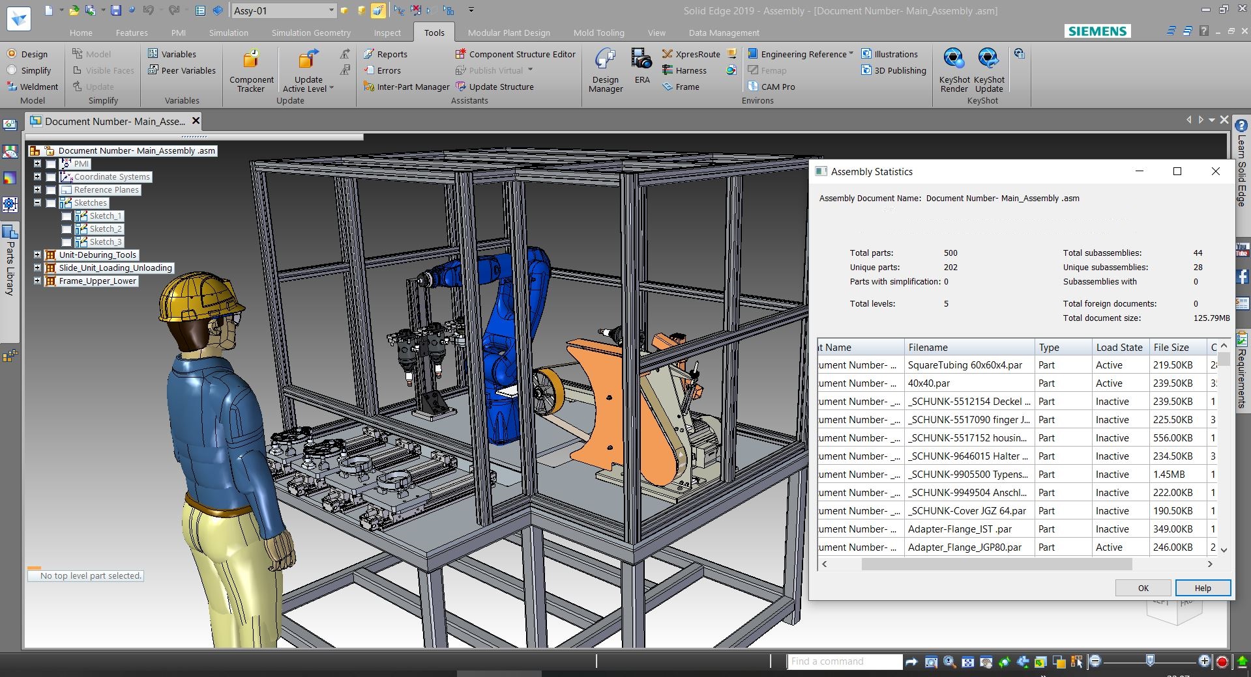
Task: Open the Variables table
Action: [172, 54]
